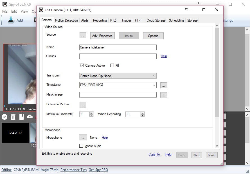Click the Add camera icon in iSpy toolbar
The image size is (250, 174).
(x=11, y=20)
